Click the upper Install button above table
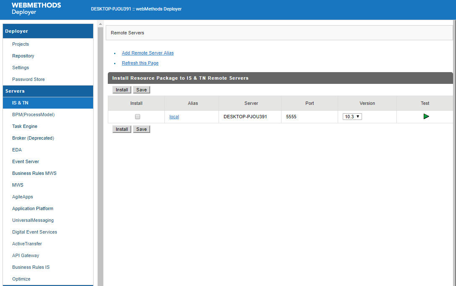 coord(122,90)
